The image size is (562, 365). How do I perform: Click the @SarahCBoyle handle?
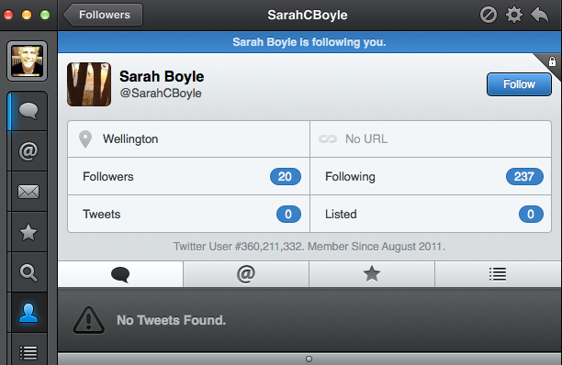[x=161, y=93]
